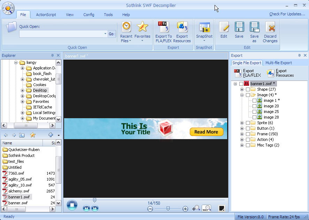Open the View ribbon tab

coord(70,15)
